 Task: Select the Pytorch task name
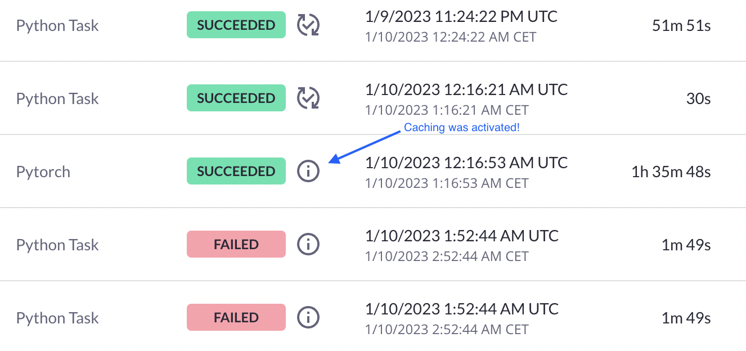pos(43,172)
